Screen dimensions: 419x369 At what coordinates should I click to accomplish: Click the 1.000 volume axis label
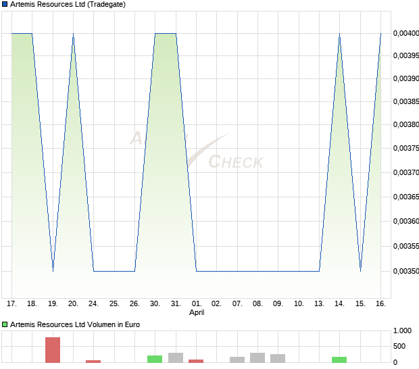[x=402, y=330]
